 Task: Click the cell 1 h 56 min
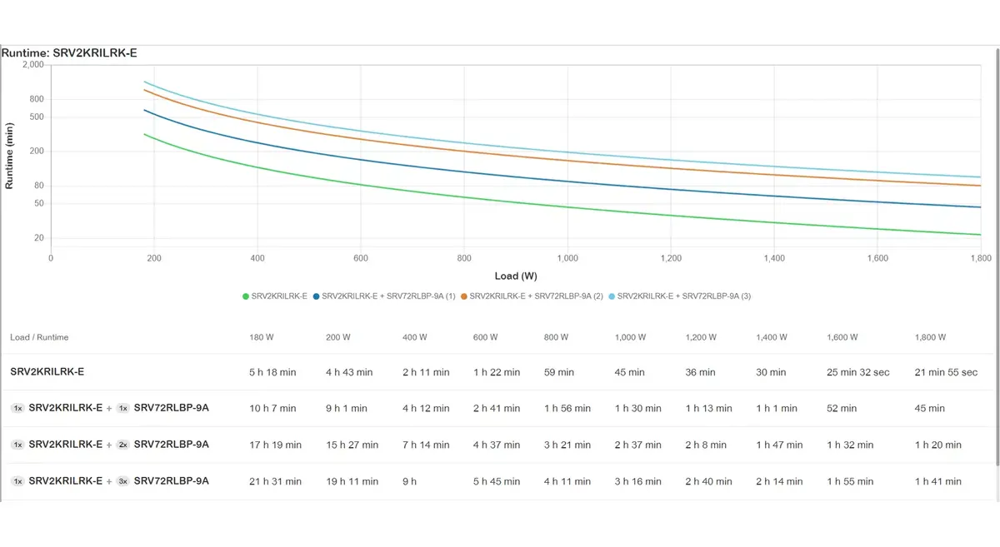[567, 409]
